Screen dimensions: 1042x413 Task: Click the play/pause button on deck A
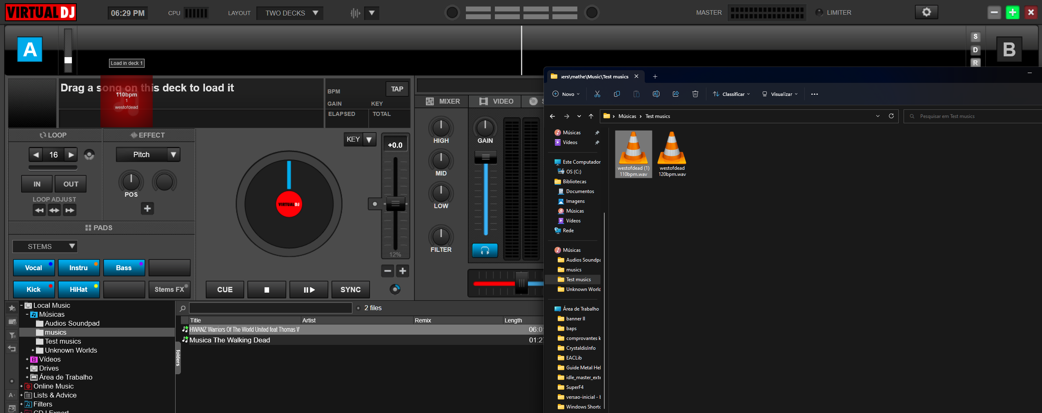pyautogui.click(x=309, y=289)
